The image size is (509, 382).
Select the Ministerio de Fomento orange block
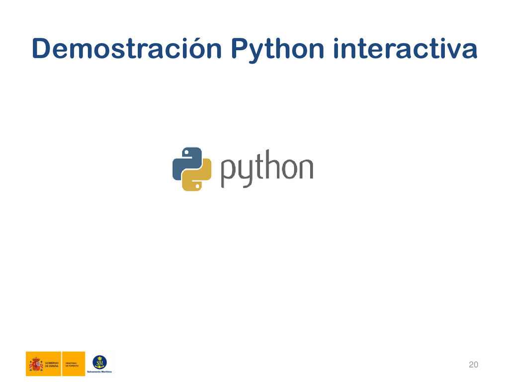click(74, 364)
